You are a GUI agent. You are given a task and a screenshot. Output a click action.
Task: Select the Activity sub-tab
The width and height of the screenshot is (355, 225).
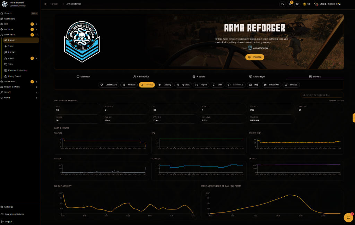147,85
